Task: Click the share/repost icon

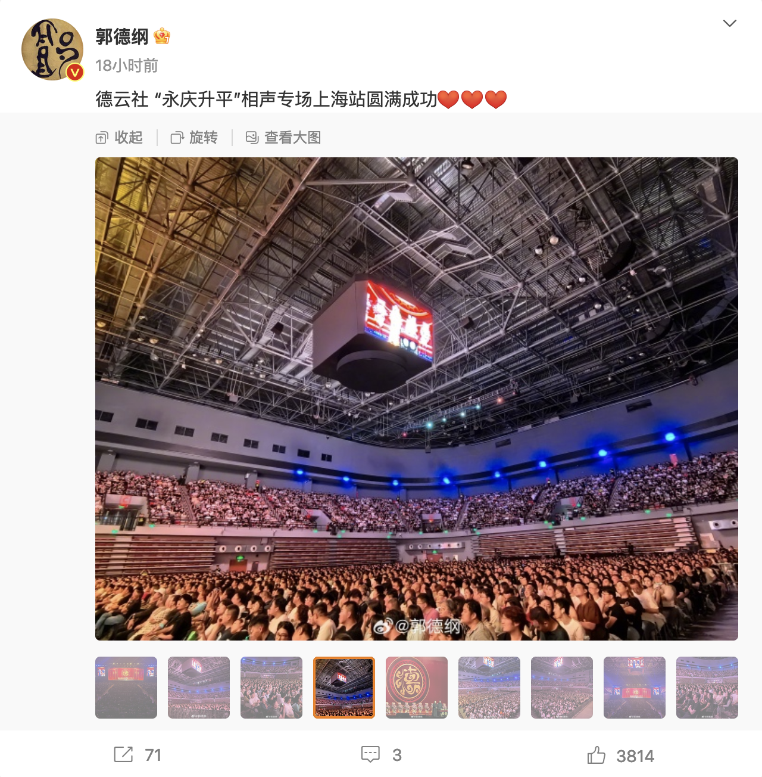Action: pos(123,754)
